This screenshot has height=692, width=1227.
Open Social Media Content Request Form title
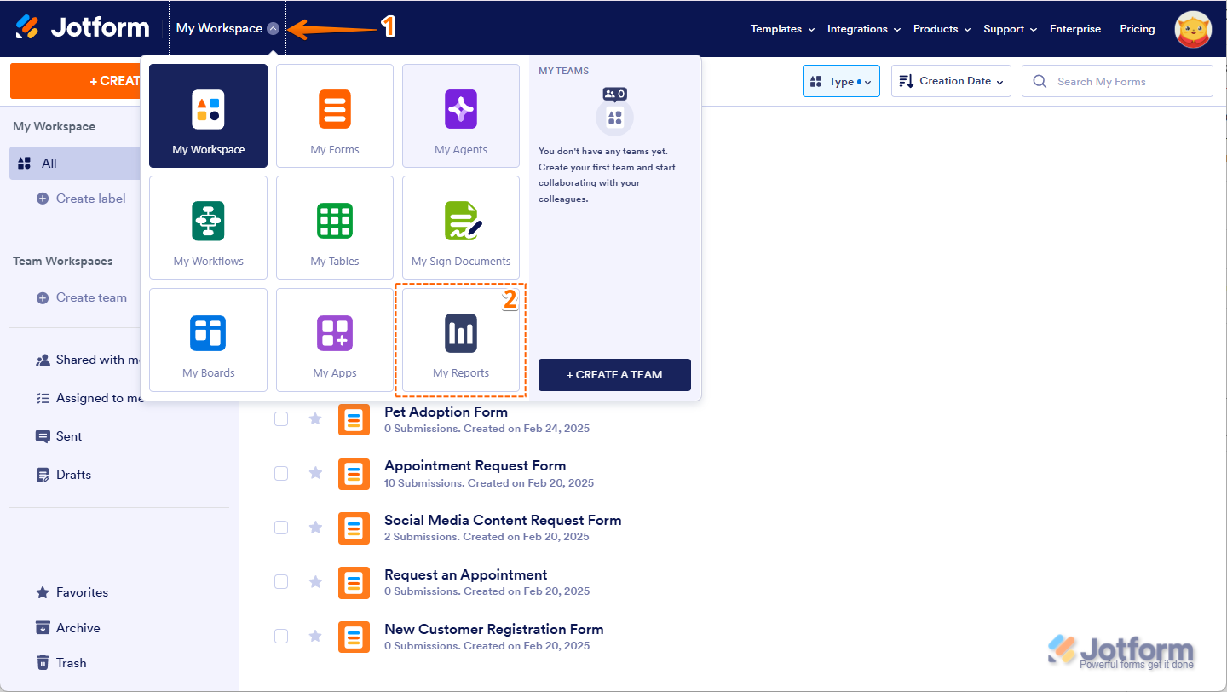pos(503,520)
